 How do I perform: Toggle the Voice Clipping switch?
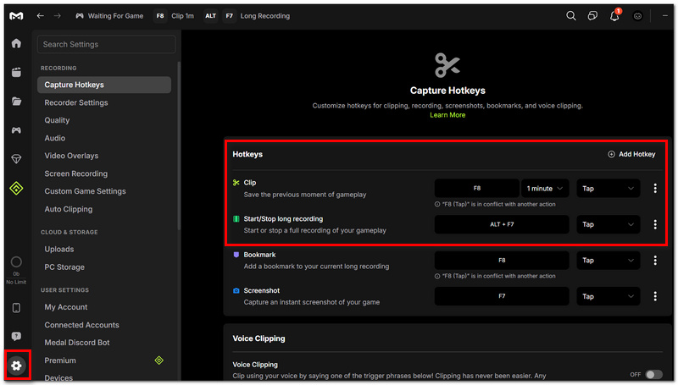[653, 374]
